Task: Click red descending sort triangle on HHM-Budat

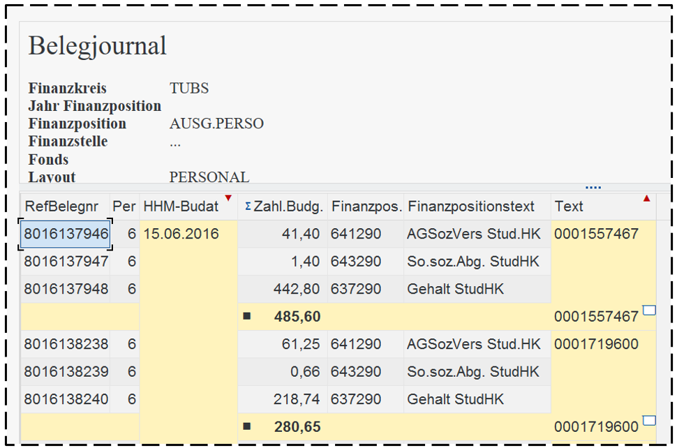Action: [x=228, y=199]
